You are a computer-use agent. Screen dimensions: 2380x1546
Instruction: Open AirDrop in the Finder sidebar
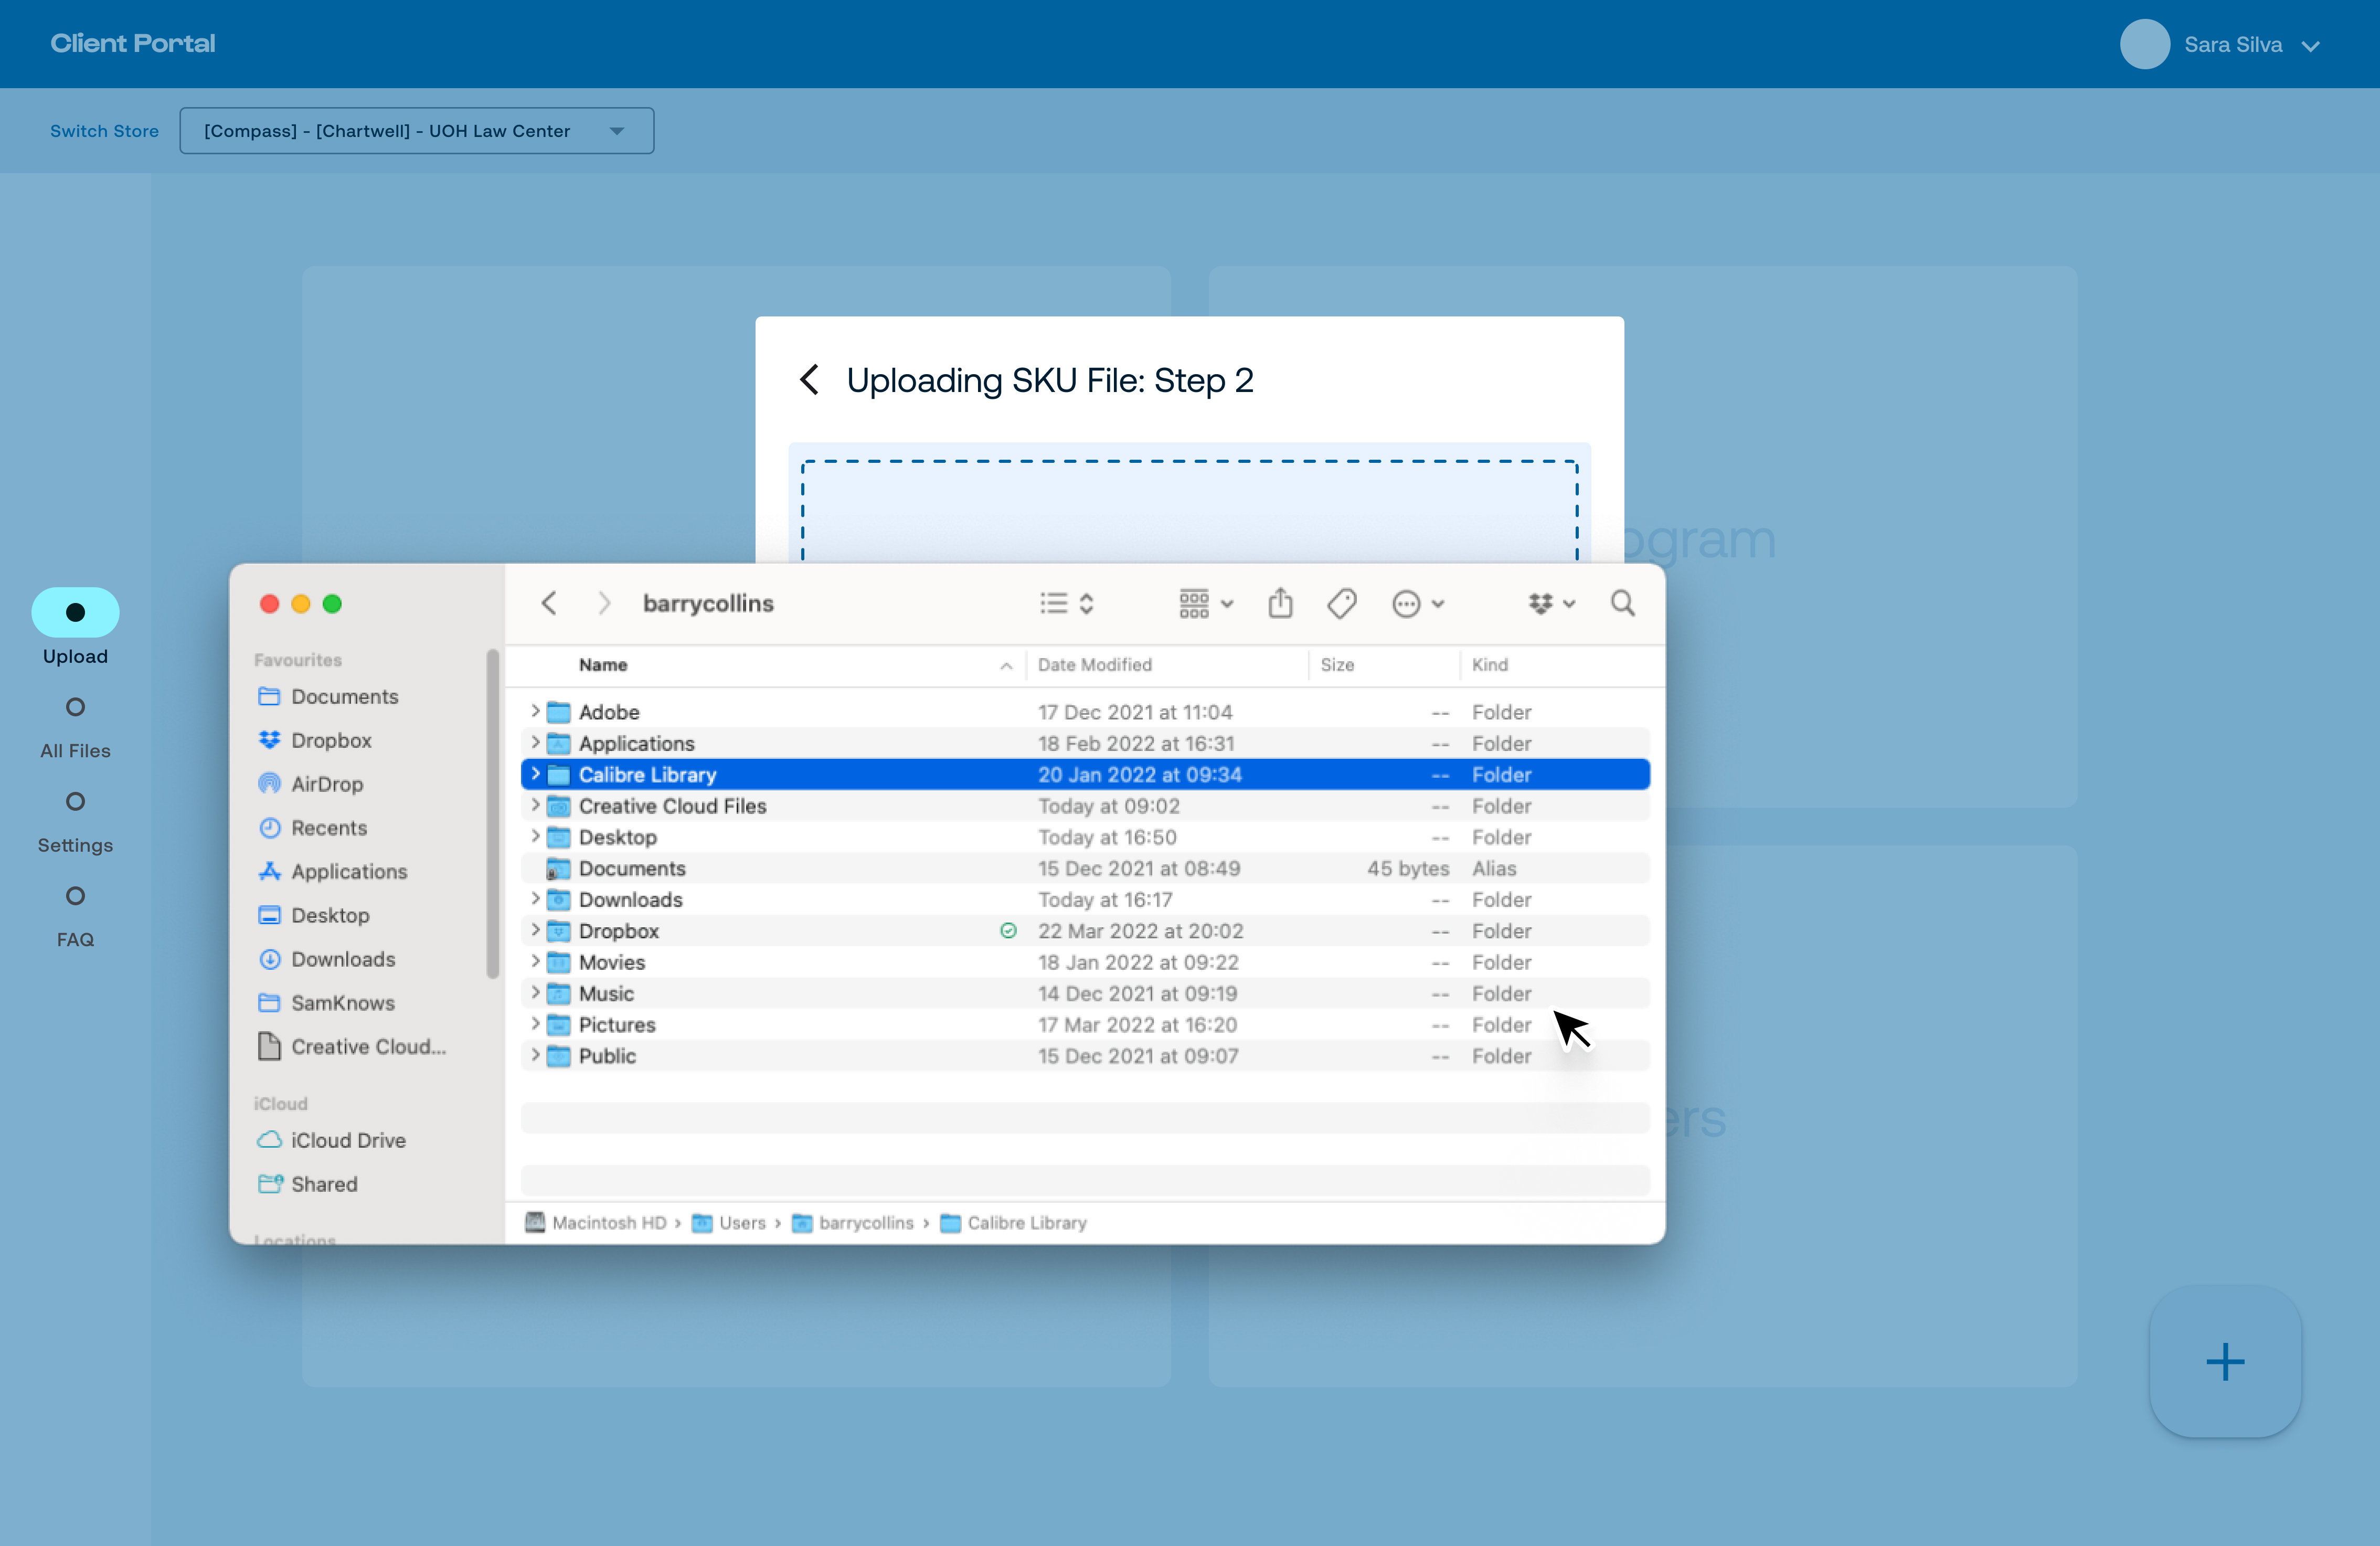click(x=327, y=784)
